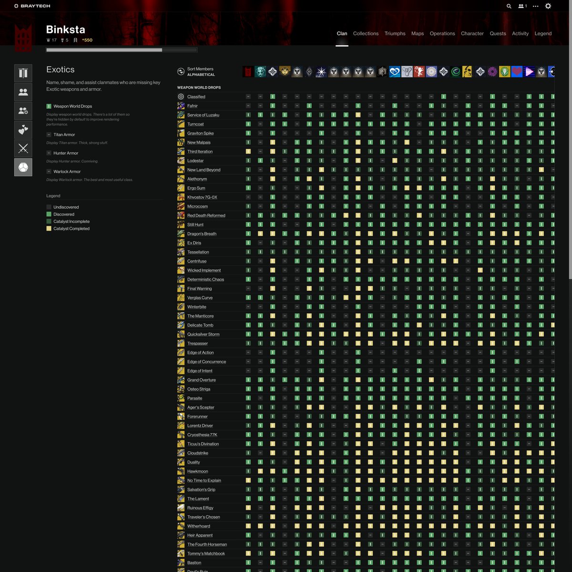Open the Legend tab
The height and width of the screenshot is (572, 572).
pos(543,33)
